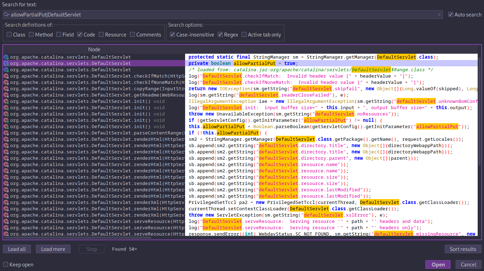Click the X icon to clear the search text
The height and width of the screenshot is (271, 484).
pyautogui.click(x=439, y=14)
